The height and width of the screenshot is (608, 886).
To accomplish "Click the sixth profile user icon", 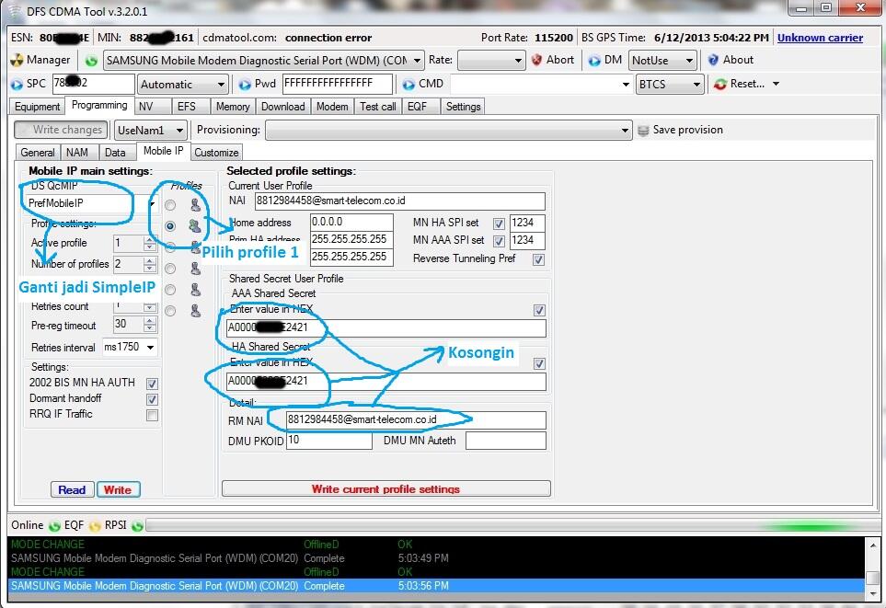I will tap(195, 311).
